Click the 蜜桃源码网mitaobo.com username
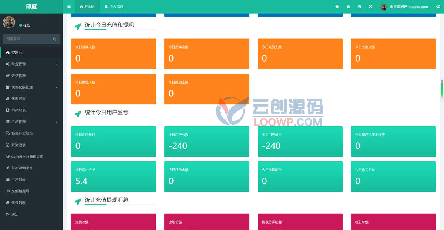 pos(409,7)
